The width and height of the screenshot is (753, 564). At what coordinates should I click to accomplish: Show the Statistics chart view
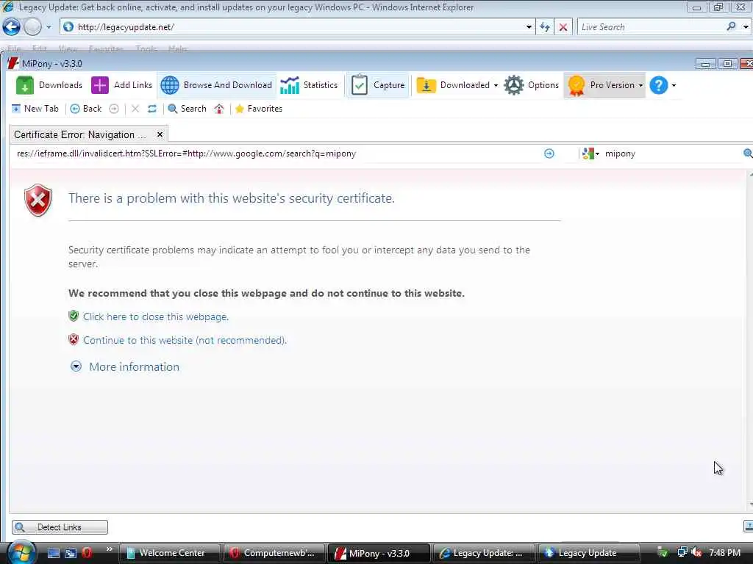tap(309, 85)
